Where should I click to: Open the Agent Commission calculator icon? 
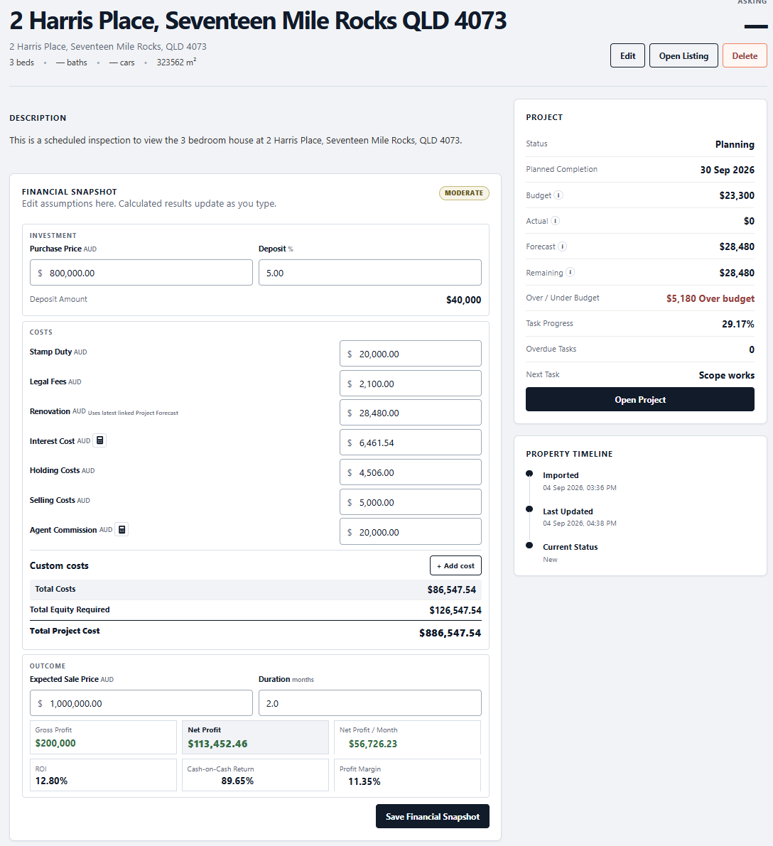coord(122,530)
